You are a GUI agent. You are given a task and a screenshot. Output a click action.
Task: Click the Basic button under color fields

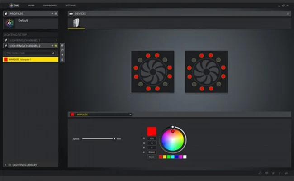152,157
